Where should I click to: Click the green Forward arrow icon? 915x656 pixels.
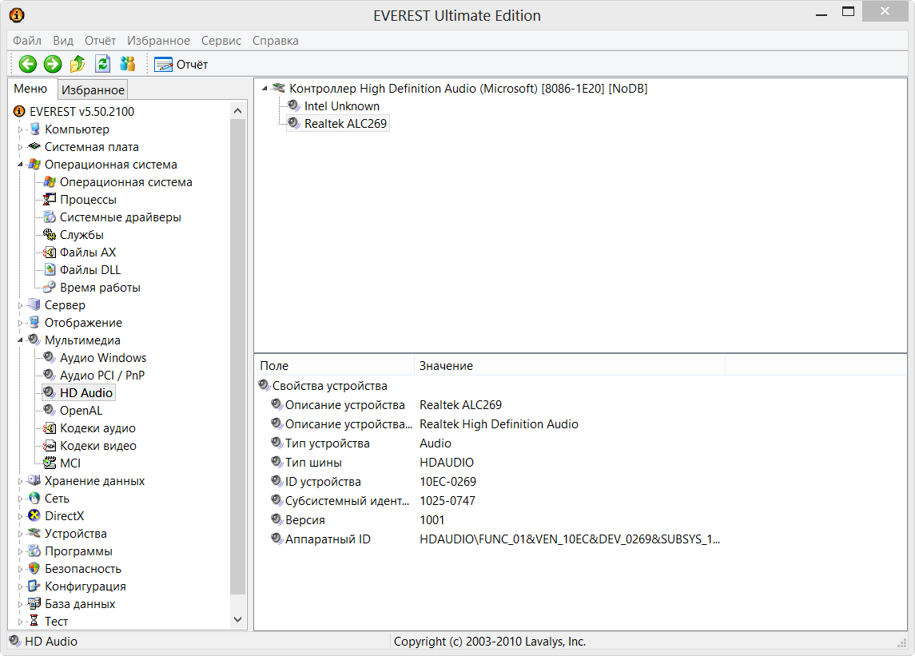point(53,64)
